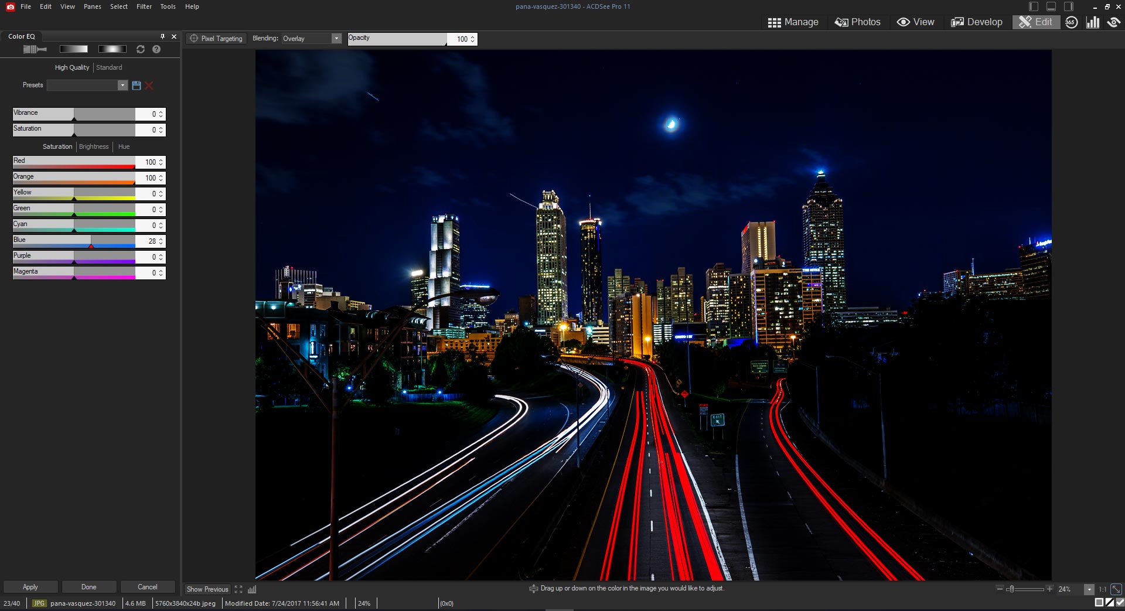Expand the Presets dropdown list
The image size is (1125, 611).
[x=122, y=85]
